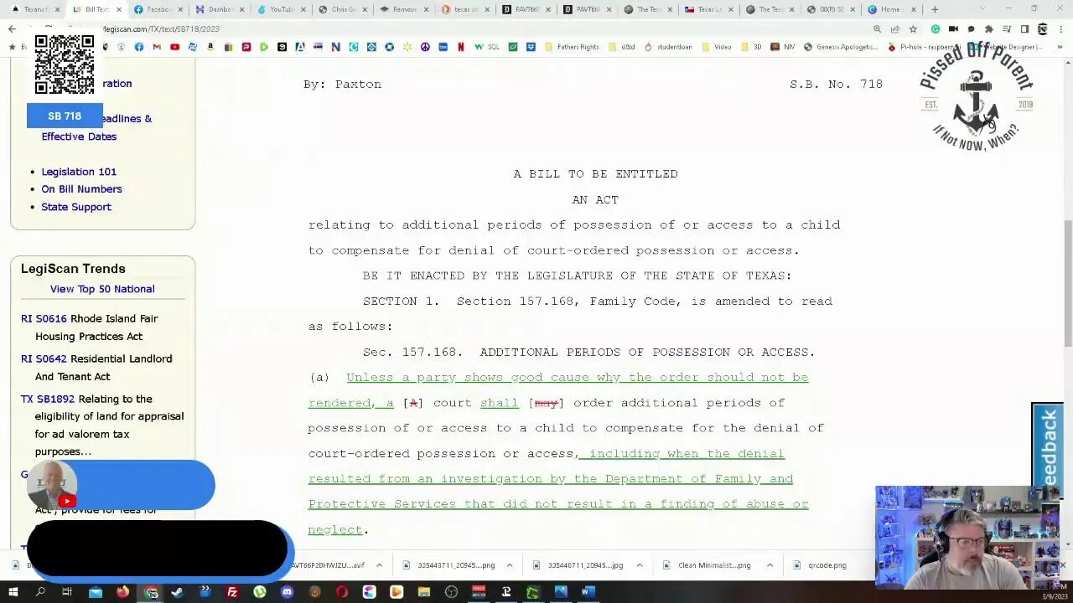Expand options for the .avif download
This screenshot has height=603, width=1073.
point(379,565)
